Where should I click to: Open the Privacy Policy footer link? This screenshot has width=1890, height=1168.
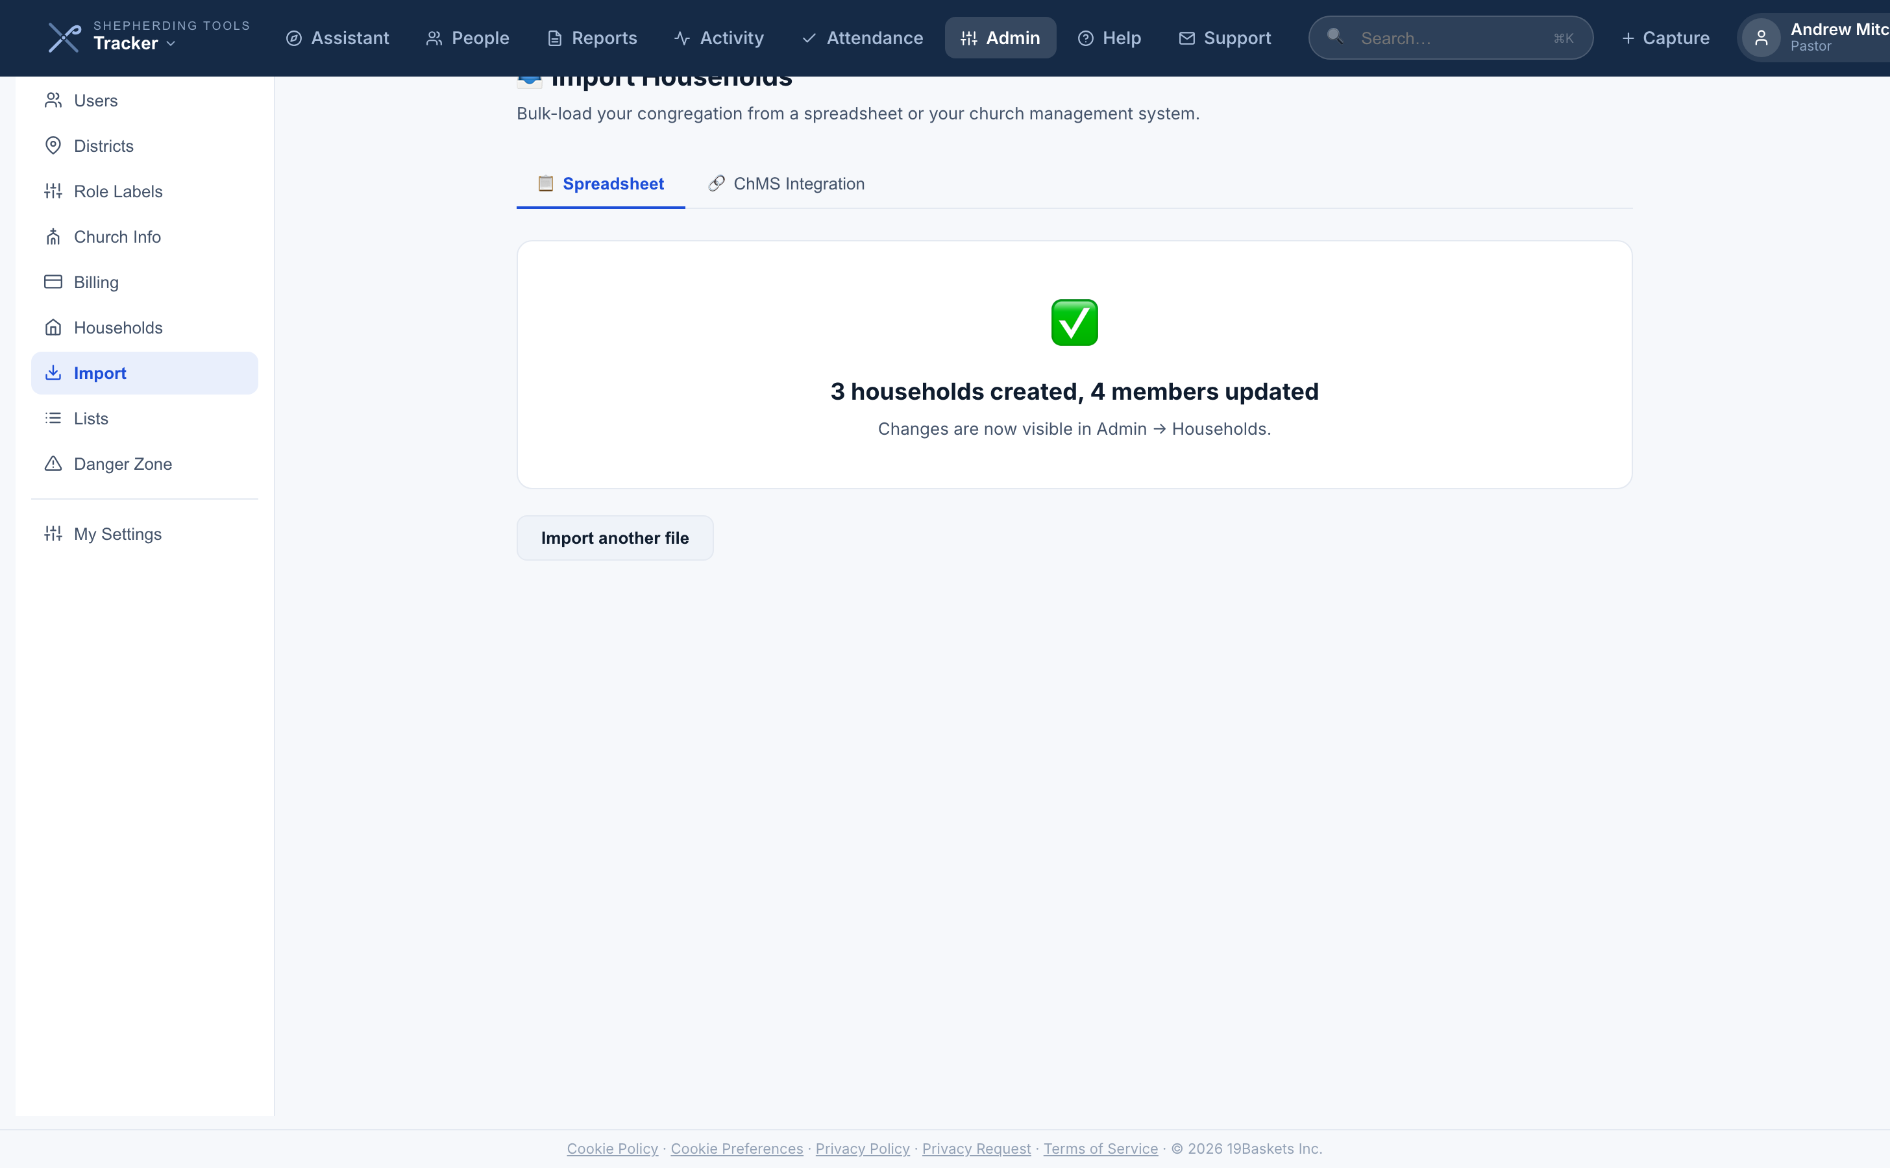(863, 1149)
